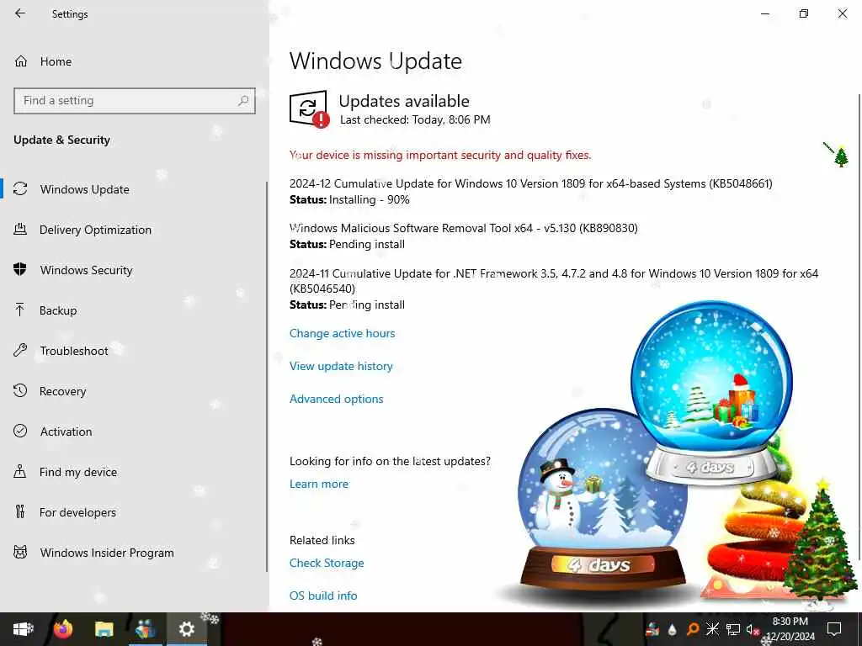Image resolution: width=862 pixels, height=646 pixels.
Task: Click the Windows Security shield icon
Action: click(20, 269)
